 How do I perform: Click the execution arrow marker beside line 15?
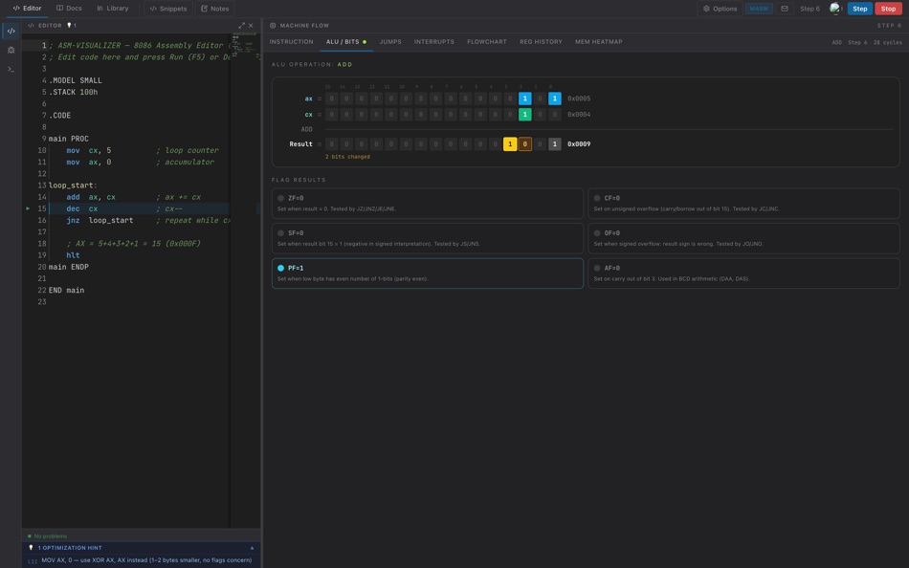click(28, 208)
